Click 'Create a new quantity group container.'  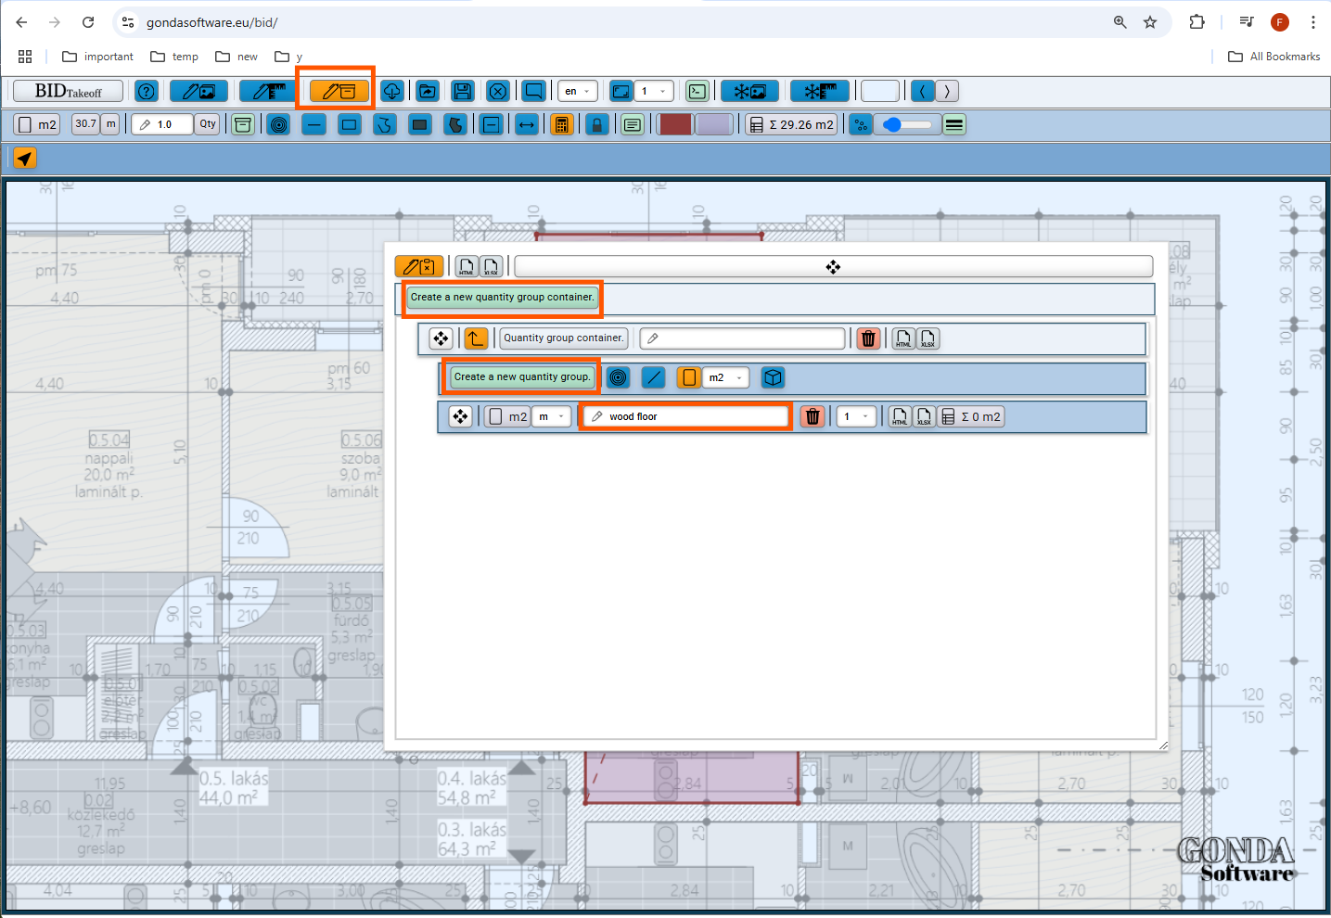tap(502, 298)
